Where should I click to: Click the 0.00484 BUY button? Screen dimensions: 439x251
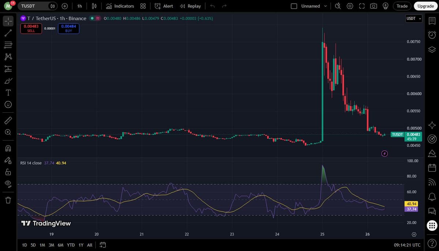pos(68,29)
